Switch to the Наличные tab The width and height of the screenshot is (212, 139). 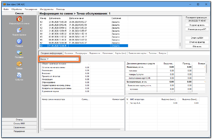[x=108, y=53]
